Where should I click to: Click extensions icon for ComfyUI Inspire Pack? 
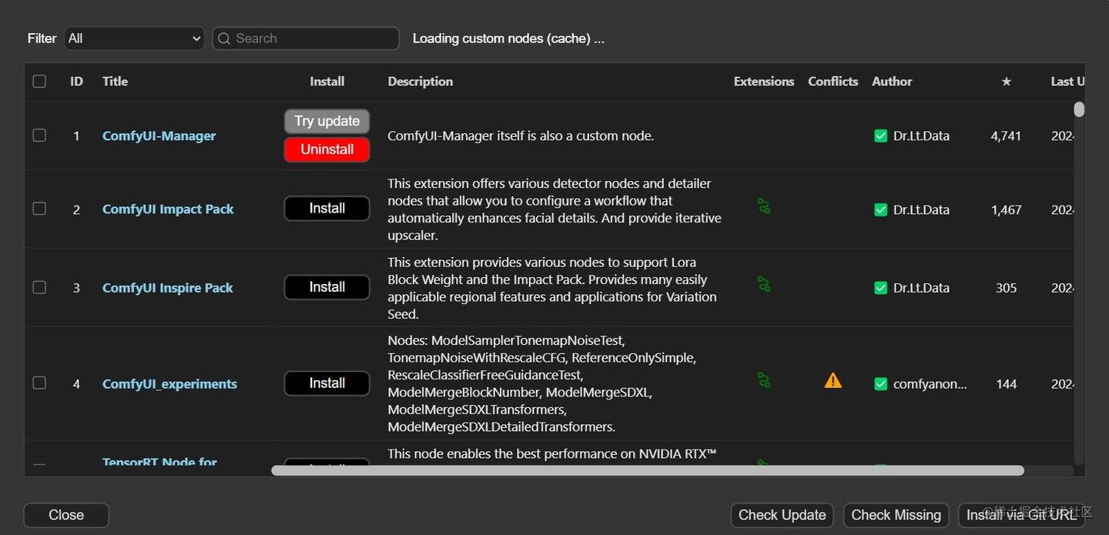(763, 285)
